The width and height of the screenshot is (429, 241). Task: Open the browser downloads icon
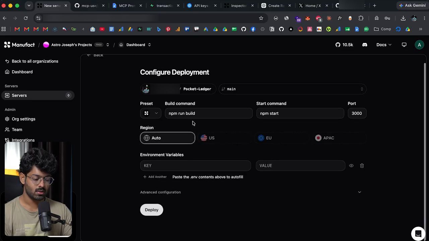(403, 18)
